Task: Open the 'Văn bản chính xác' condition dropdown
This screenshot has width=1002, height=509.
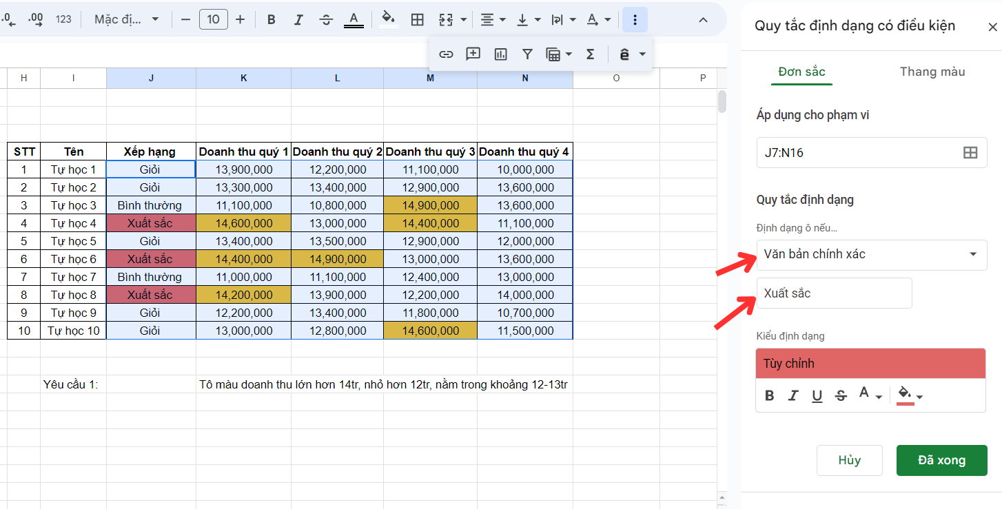Action: (871, 254)
